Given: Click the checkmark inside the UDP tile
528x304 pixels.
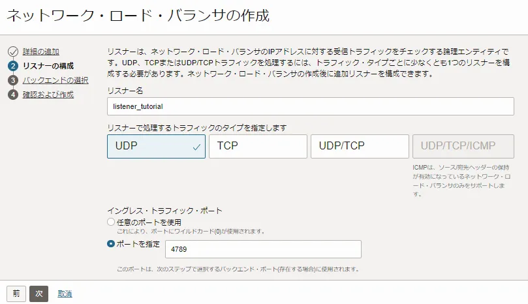Looking at the screenshot, I should click(196, 147).
